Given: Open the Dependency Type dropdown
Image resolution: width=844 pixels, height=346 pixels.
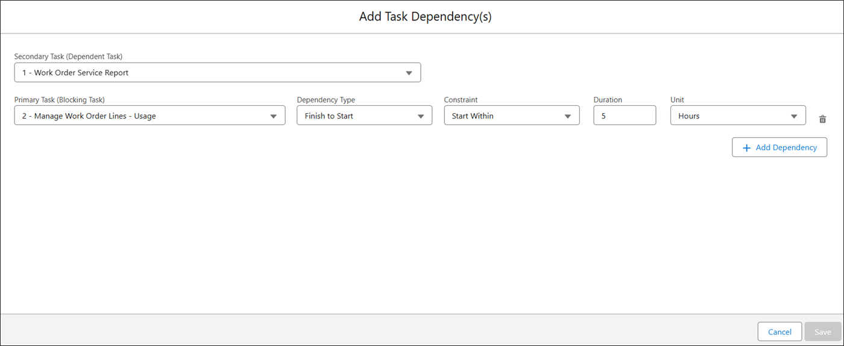Looking at the screenshot, I should tap(364, 116).
